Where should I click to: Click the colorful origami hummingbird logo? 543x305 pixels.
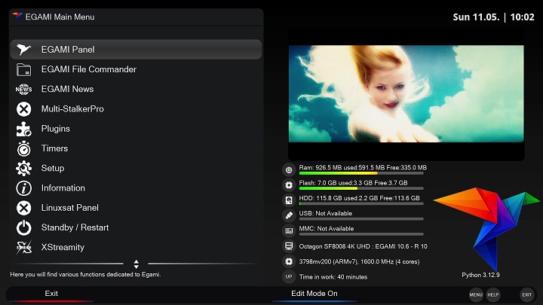486,228
